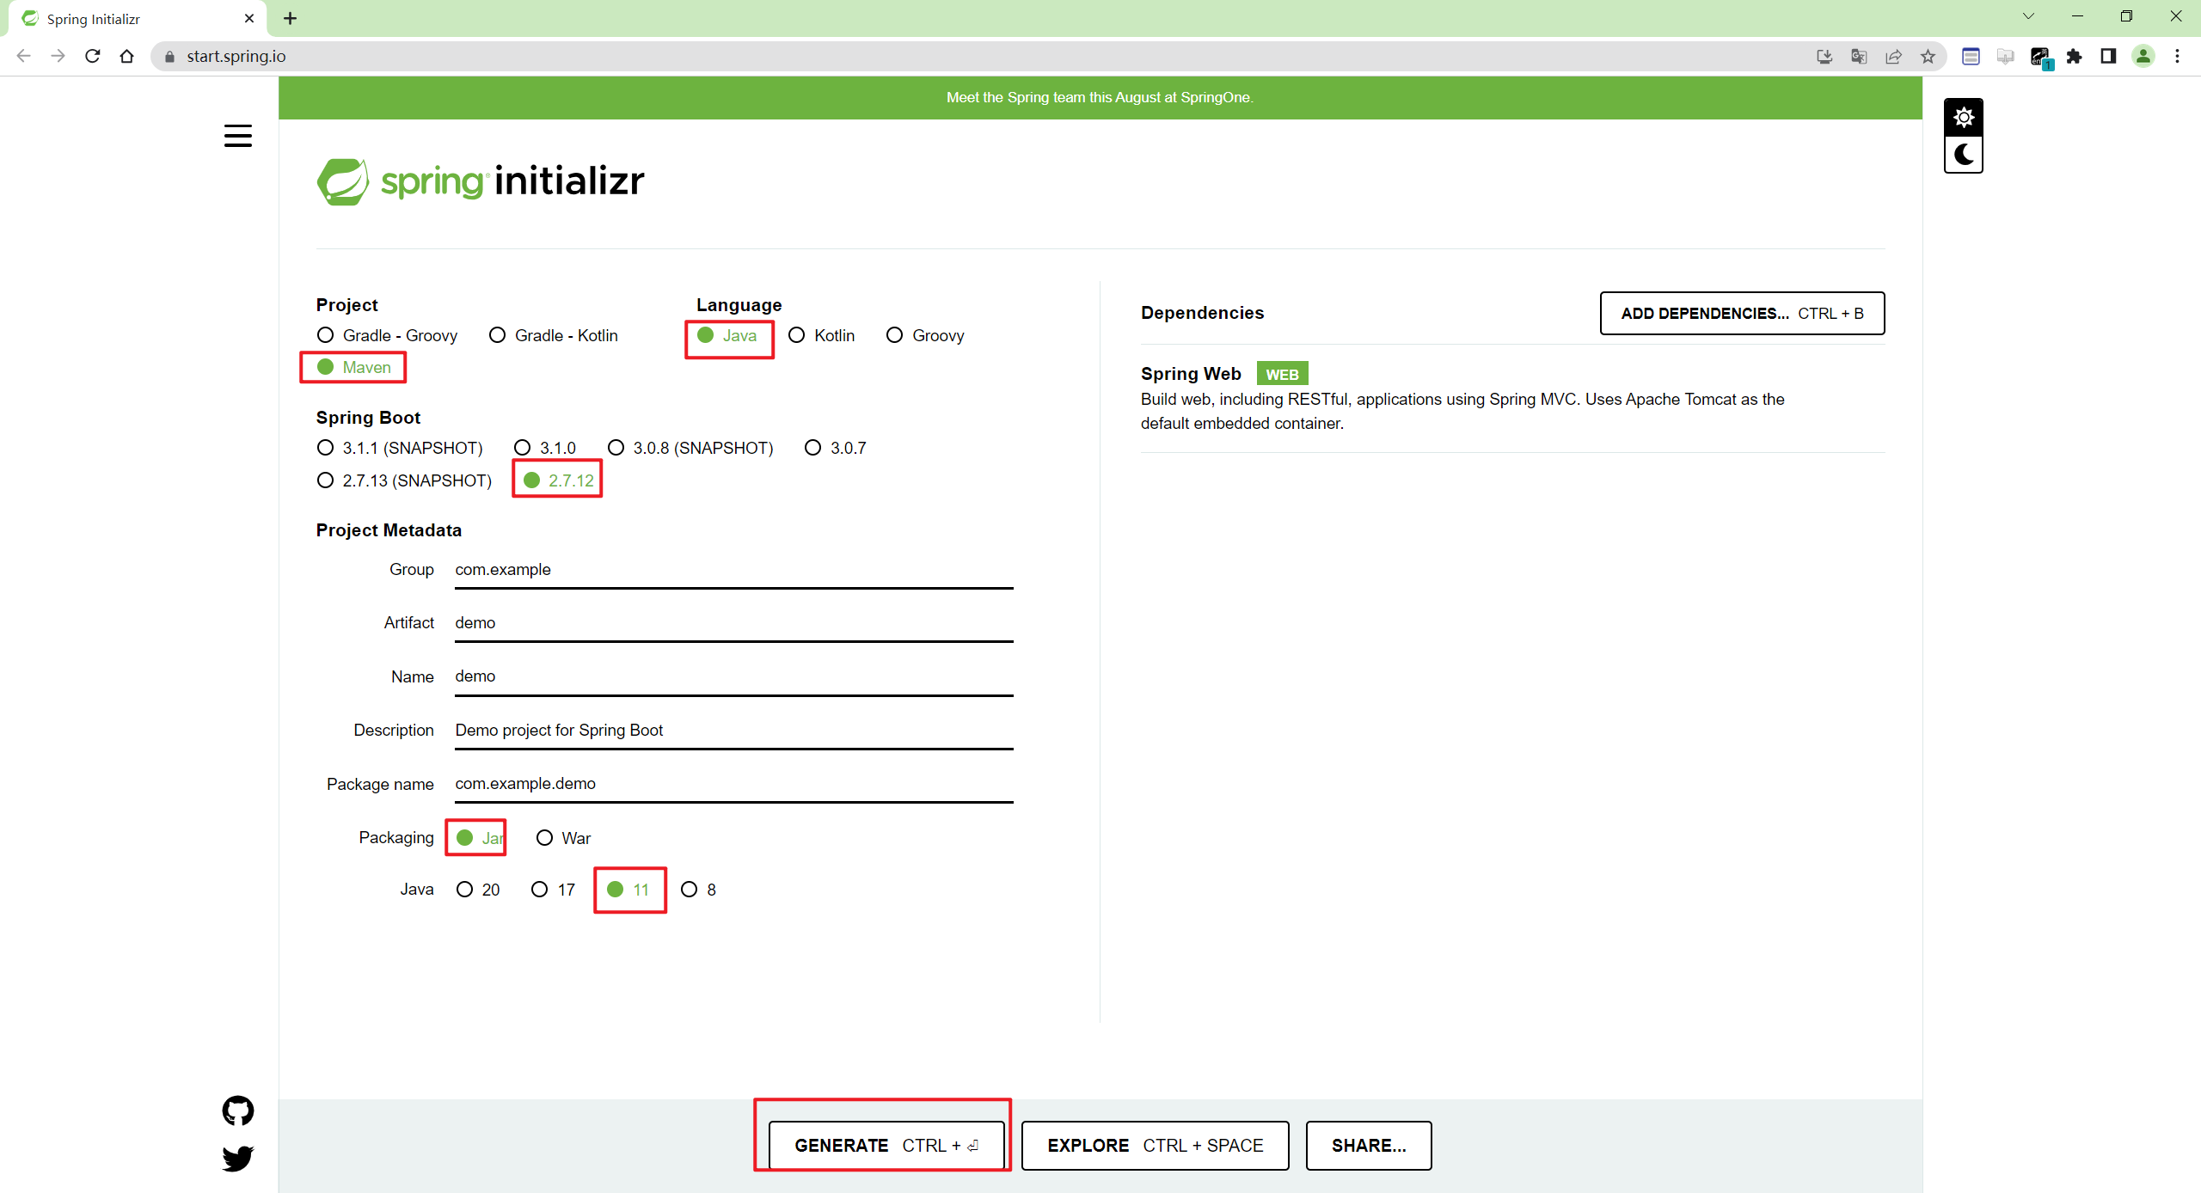2201x1193 pixels.
Task: View site security lock info
Action: click(169, 57)
